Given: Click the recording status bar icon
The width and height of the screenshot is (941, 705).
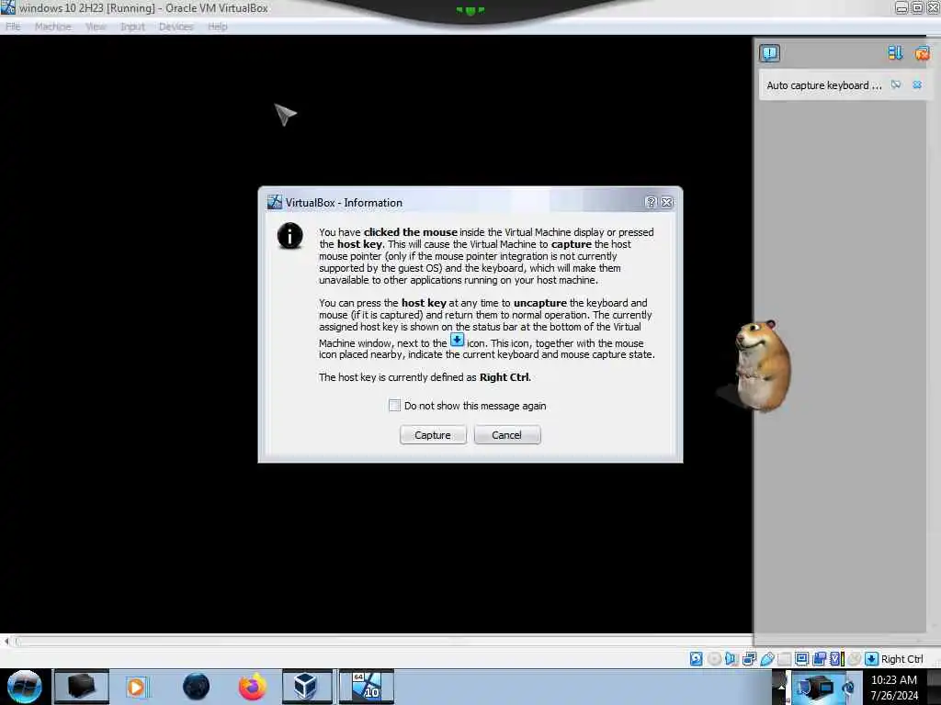Looking at the screenshot, I should (x=819, y=659).
